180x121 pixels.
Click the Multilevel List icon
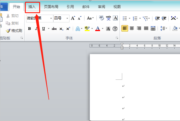pos(146,19)
